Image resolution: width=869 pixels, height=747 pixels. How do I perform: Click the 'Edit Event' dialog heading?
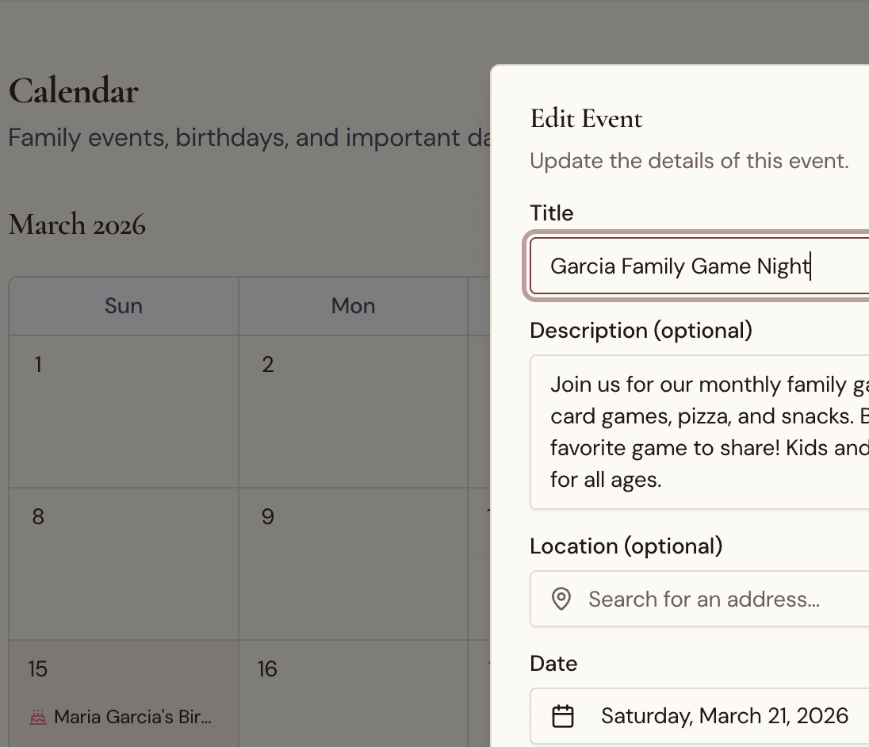(x=586, y=118)
